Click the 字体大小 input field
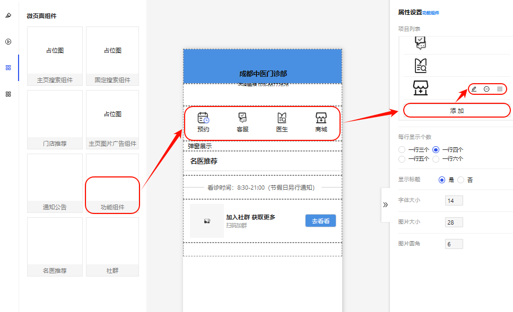The height and width of the screenshot is (312, 513). (454, 201)
